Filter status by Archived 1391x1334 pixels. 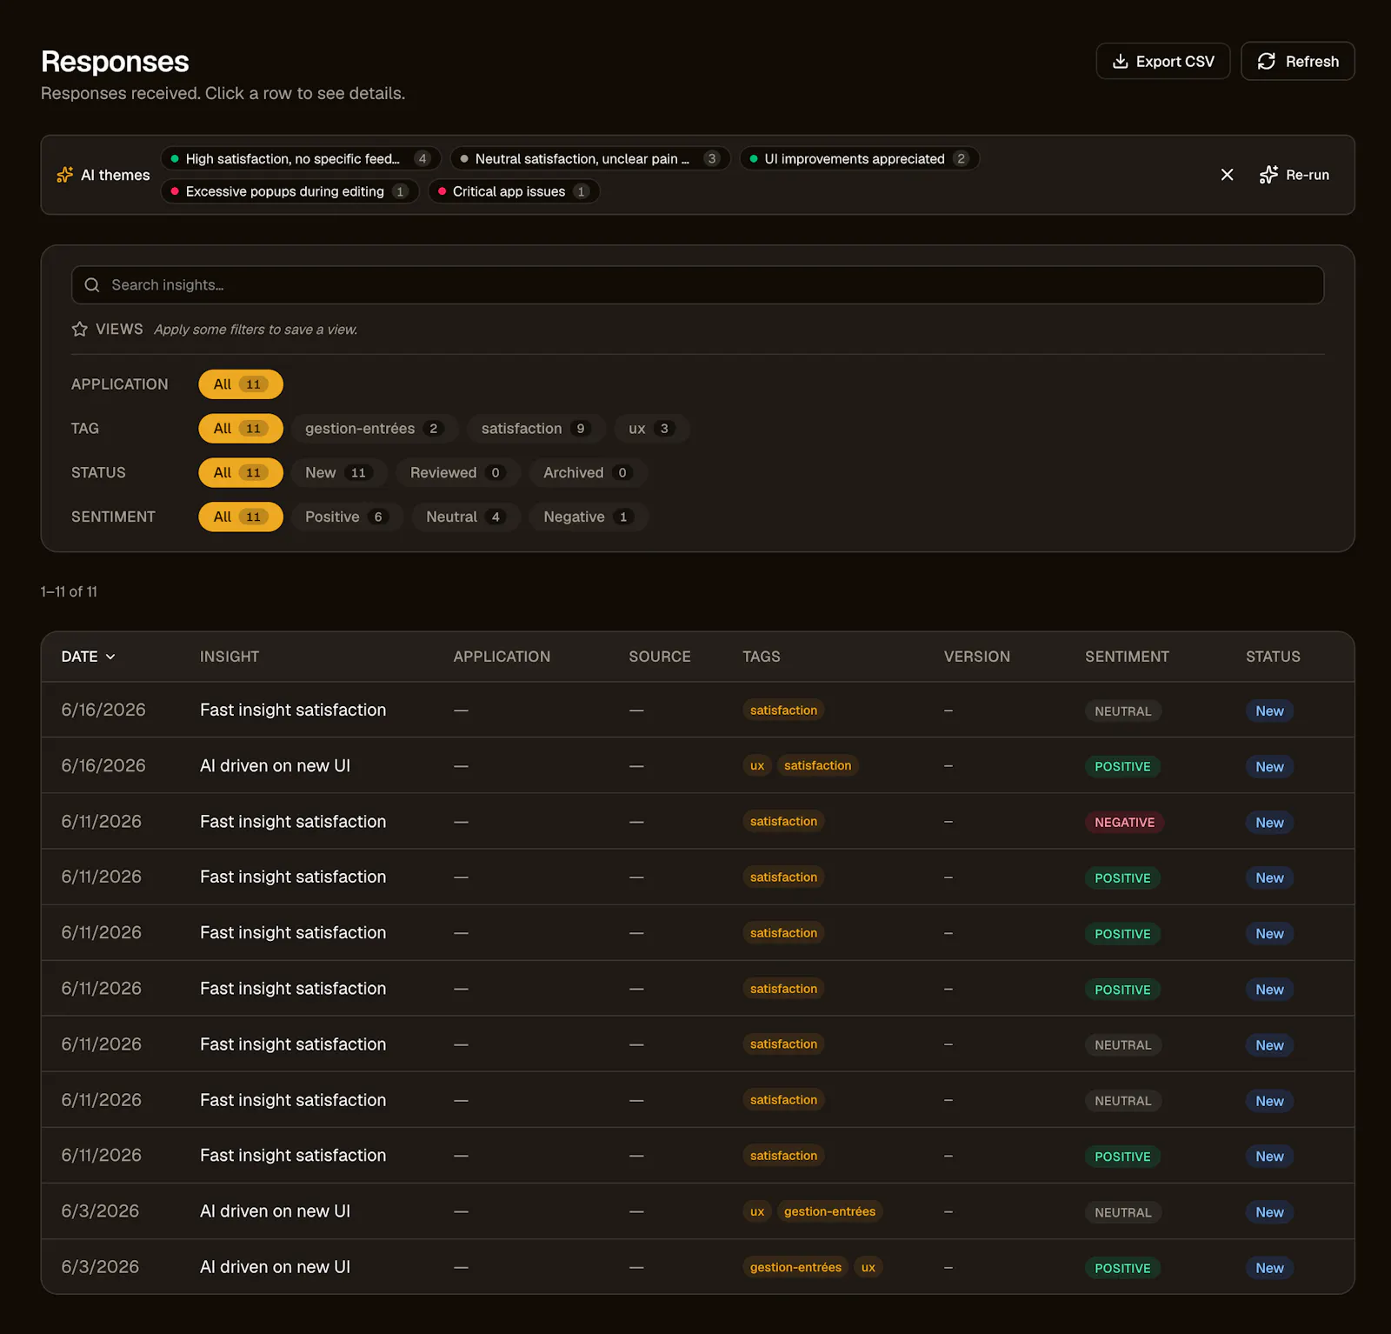click(588, 473)
